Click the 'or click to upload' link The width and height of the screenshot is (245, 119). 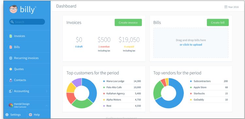(191, 45)
